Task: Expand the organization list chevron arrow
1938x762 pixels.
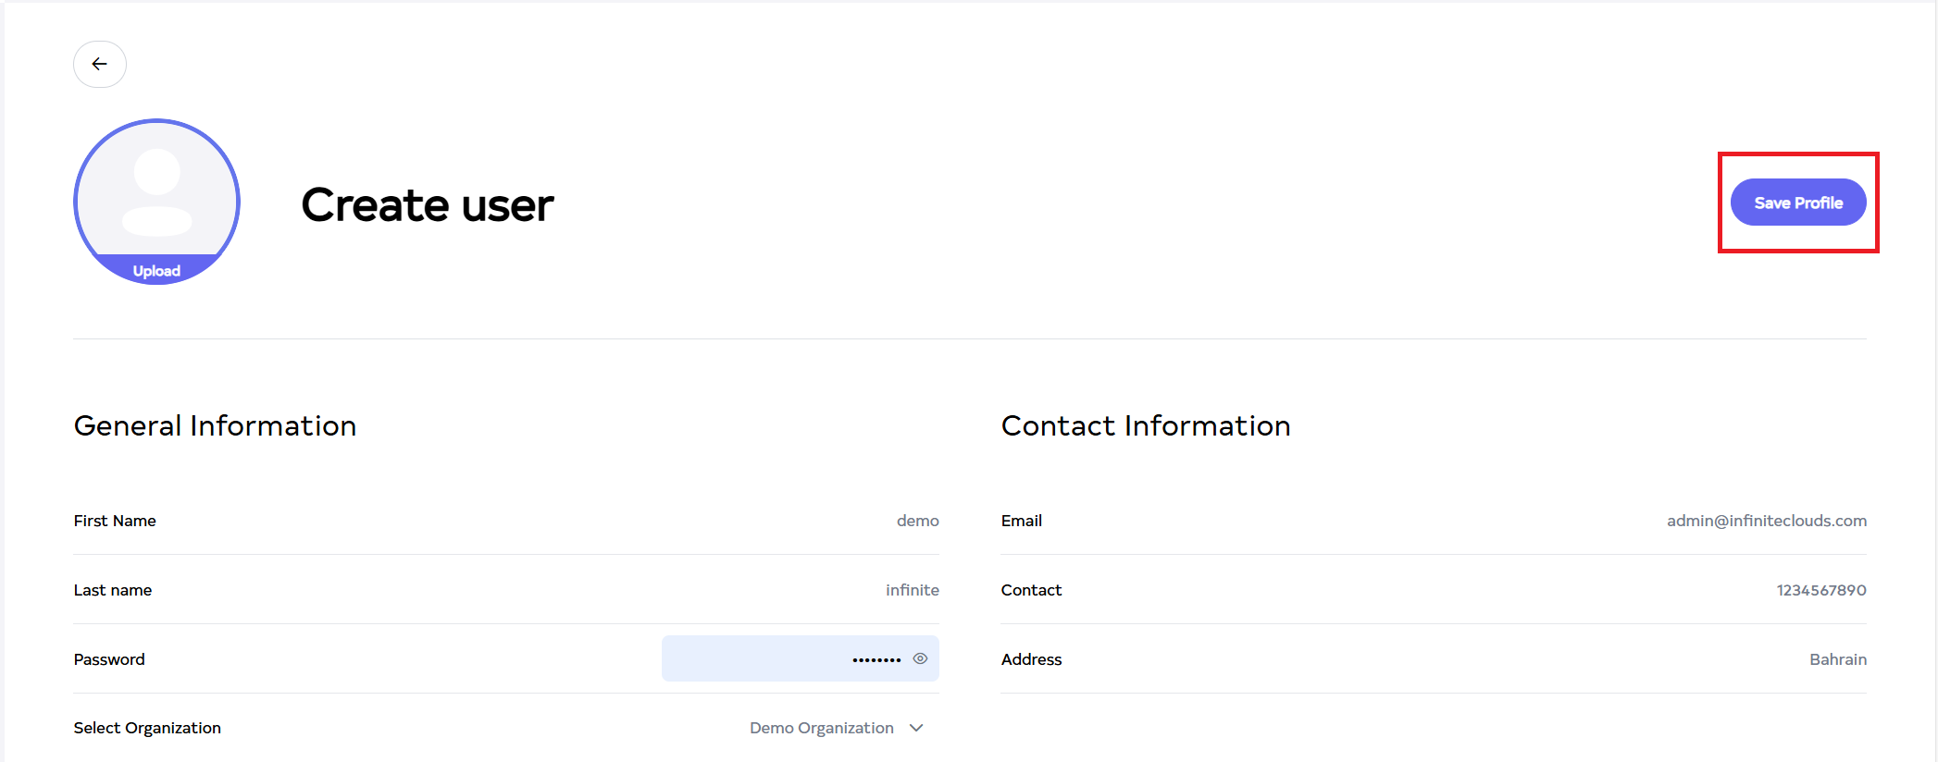Action: 916,728
